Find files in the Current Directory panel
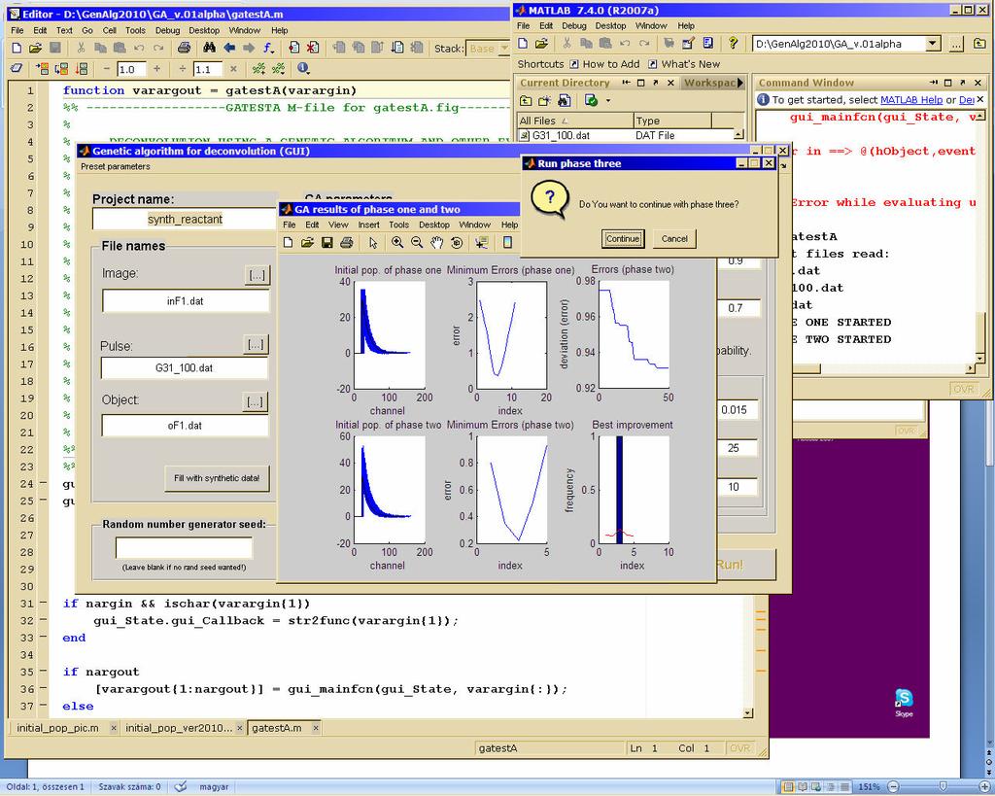 pyautogui.click(x=565, y=100)
